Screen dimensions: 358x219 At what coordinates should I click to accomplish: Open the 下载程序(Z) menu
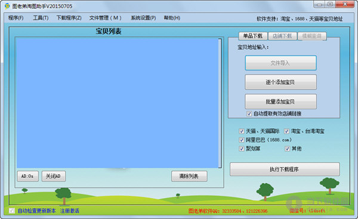69,18
